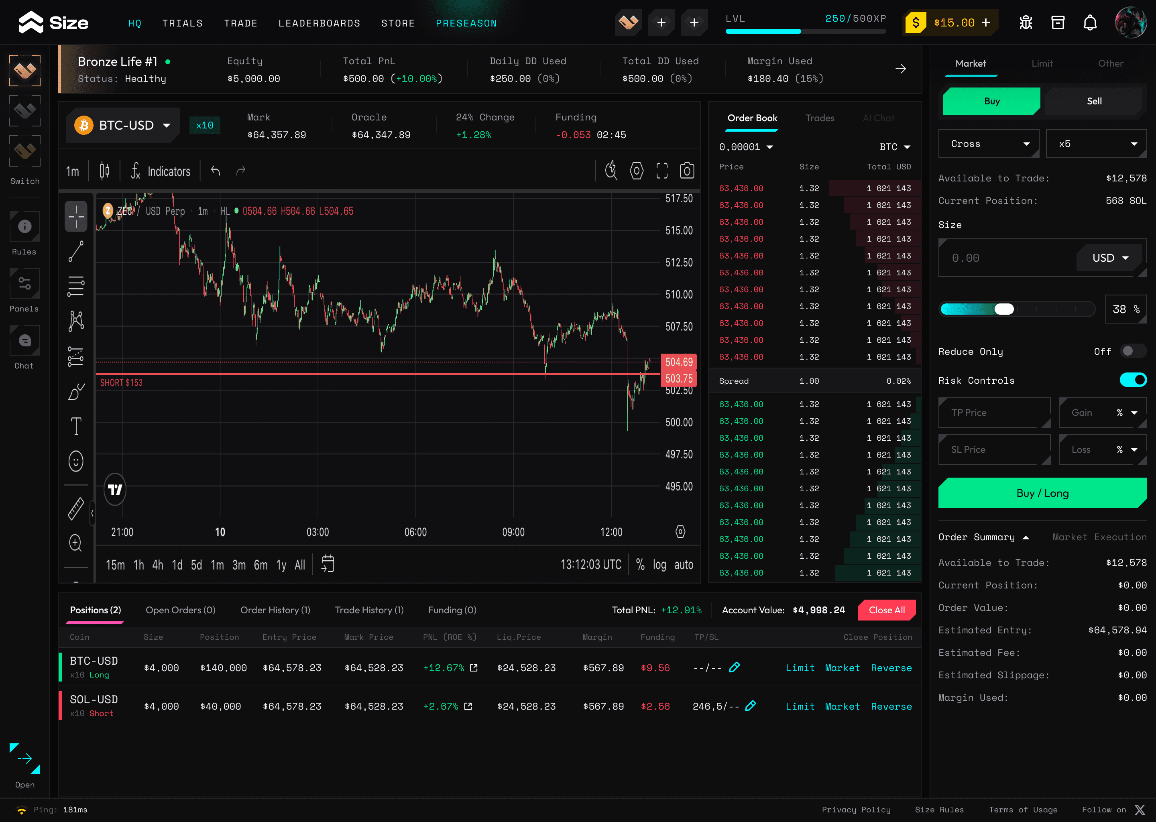Screen dimensions: 1156x822
Task: Open the bug report icon
Action: click(x=1026, y=23)
